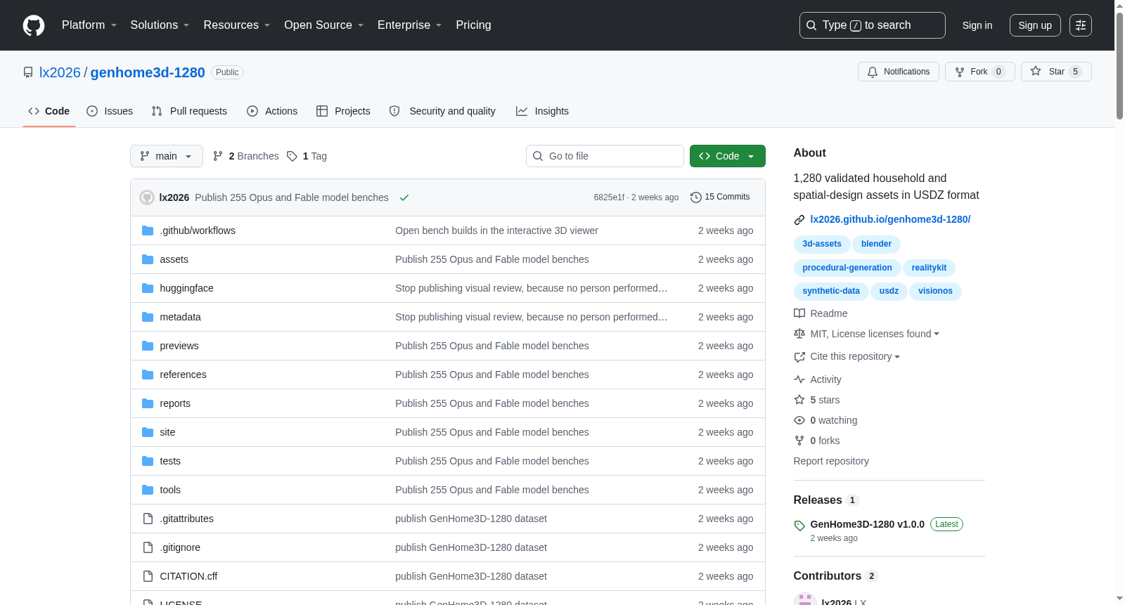Viewport: 1125px width, 605px height.
Task: Open the command palette icon button
Action: click(x=1081, y=25)
